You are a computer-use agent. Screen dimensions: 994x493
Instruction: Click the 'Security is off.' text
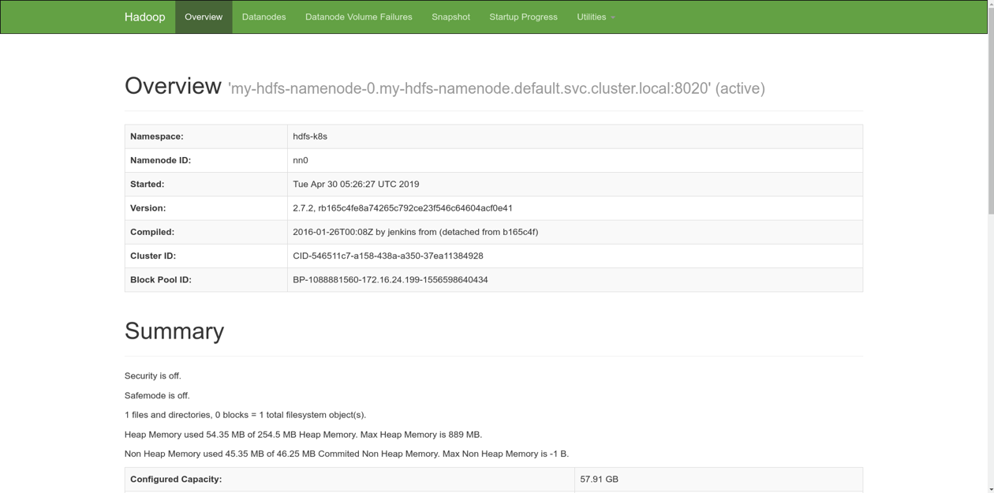click(x=153, y=376)
